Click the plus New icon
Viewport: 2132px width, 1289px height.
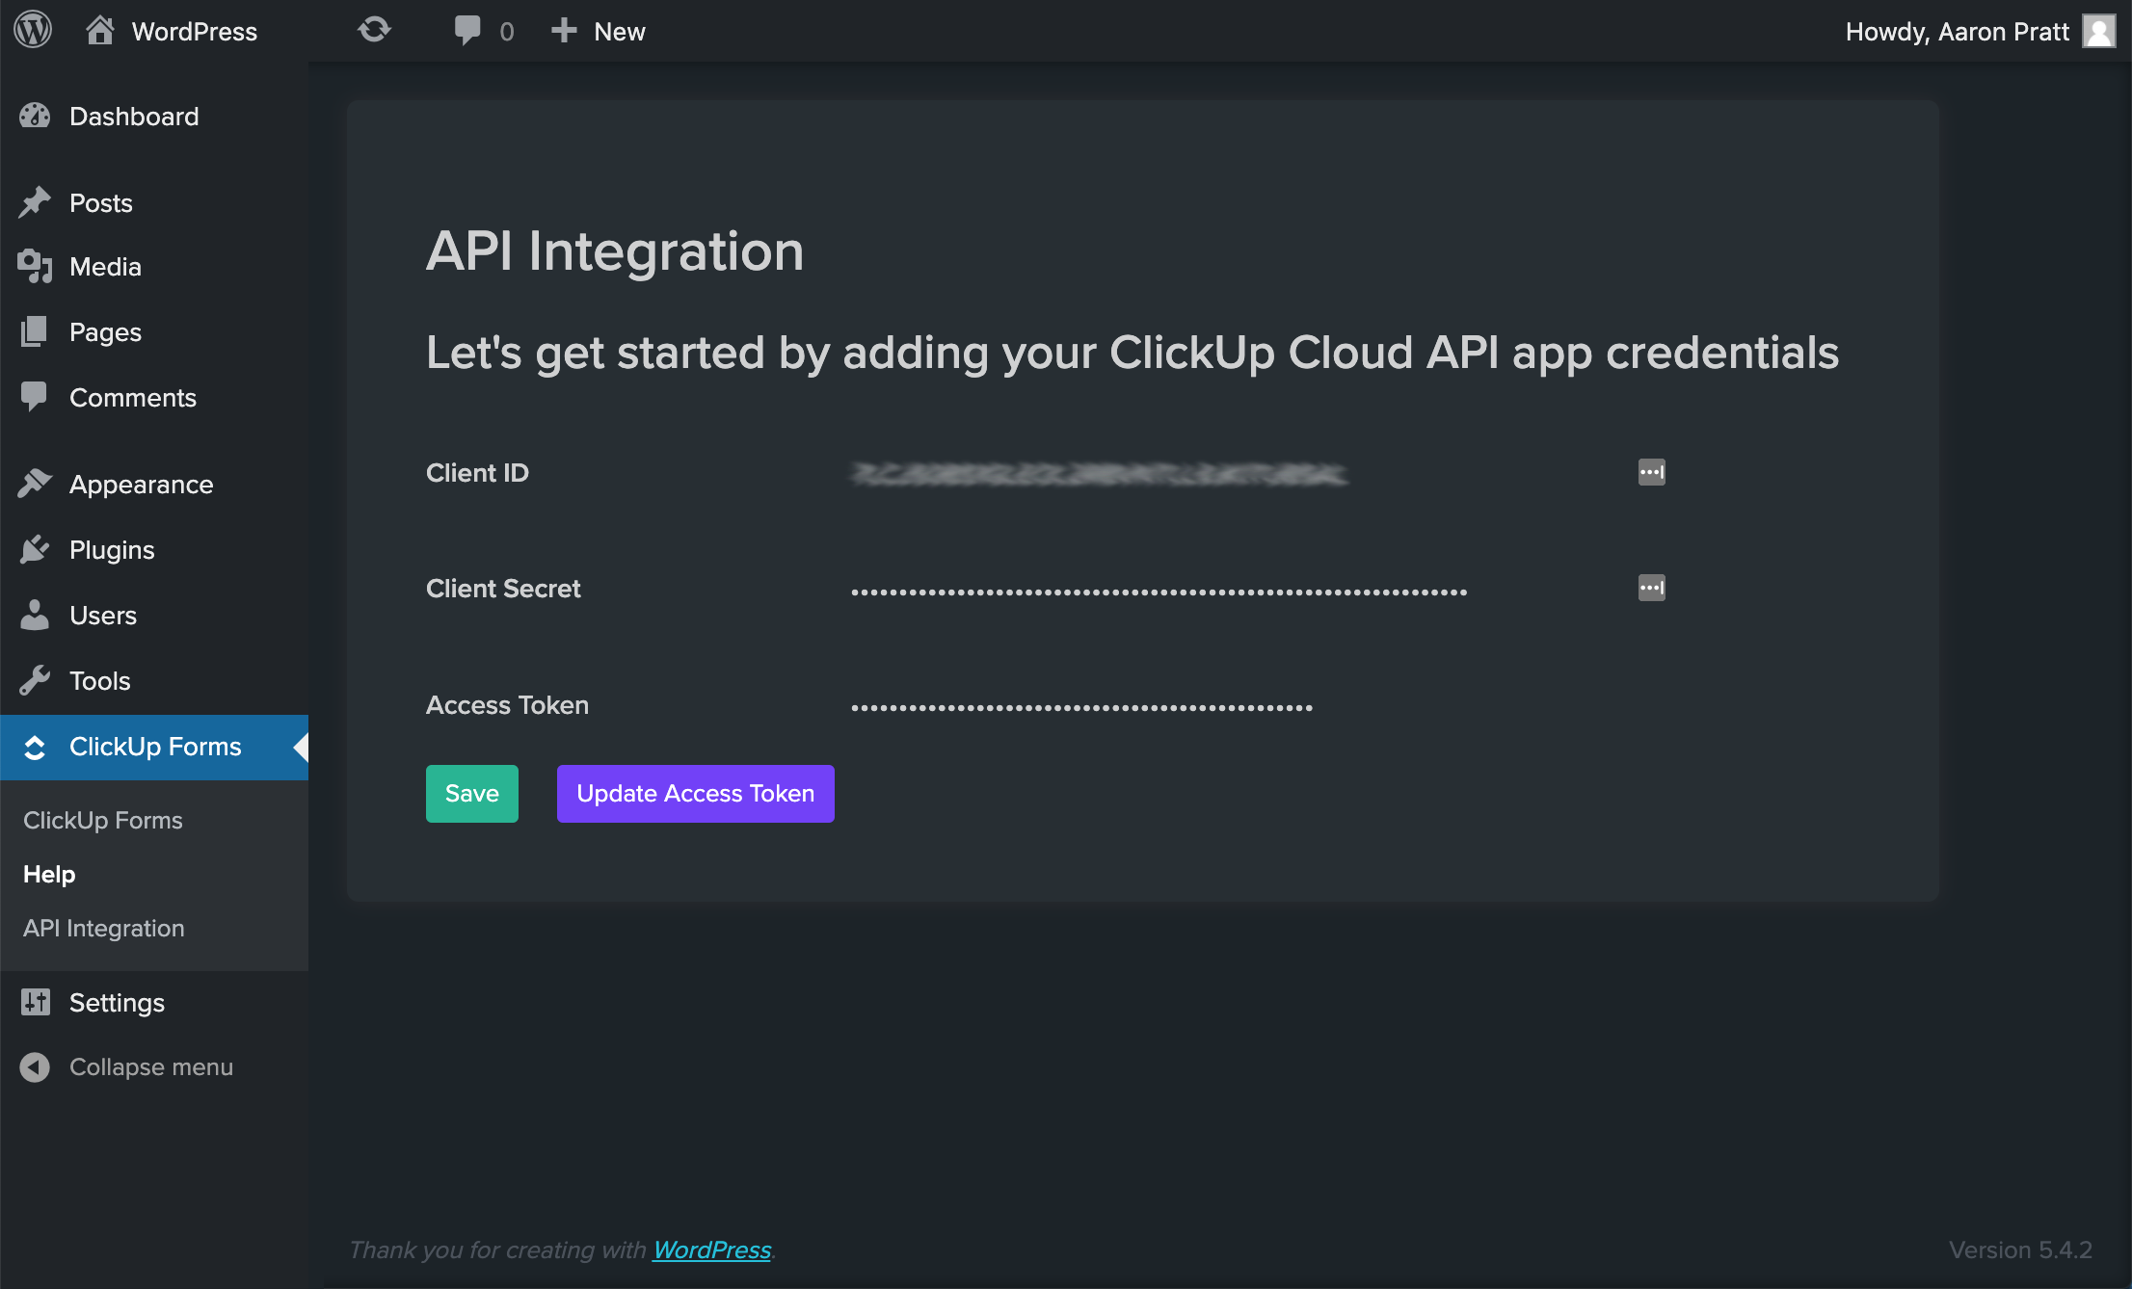point(564,31)
